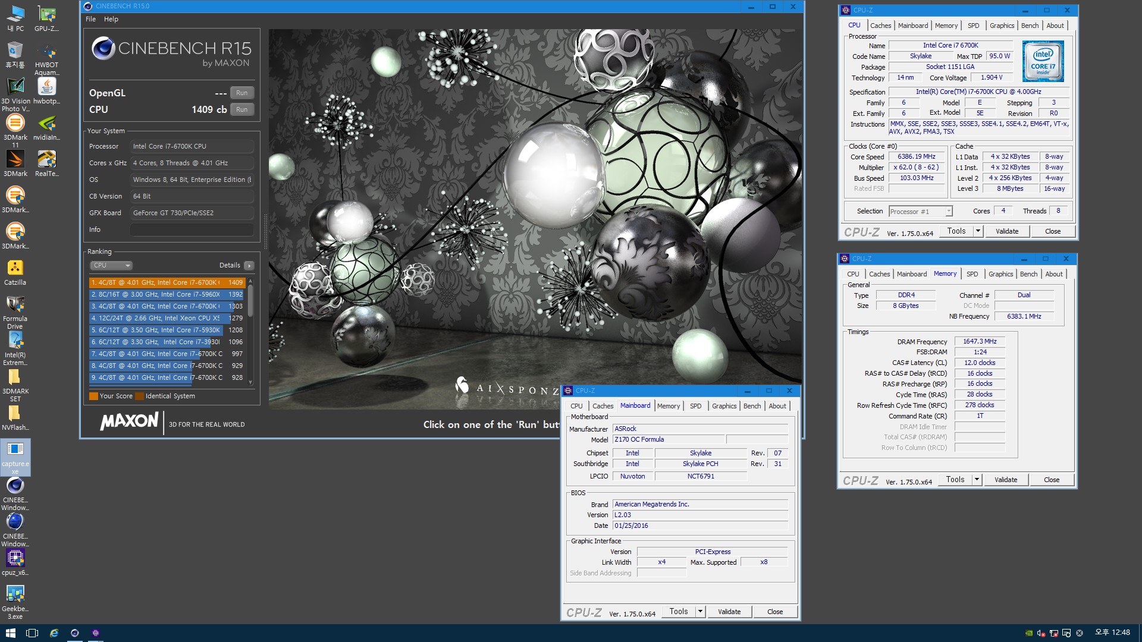This screenshot has height=642, width=1142.
Task: Open the NVFlash folder icon
Action: coord(15,417)
